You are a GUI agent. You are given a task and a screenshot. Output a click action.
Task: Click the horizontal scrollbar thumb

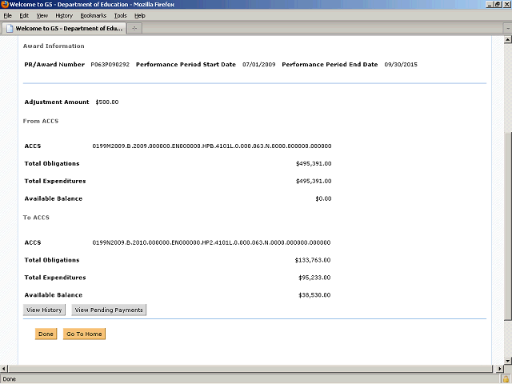(x=250, y=369)
